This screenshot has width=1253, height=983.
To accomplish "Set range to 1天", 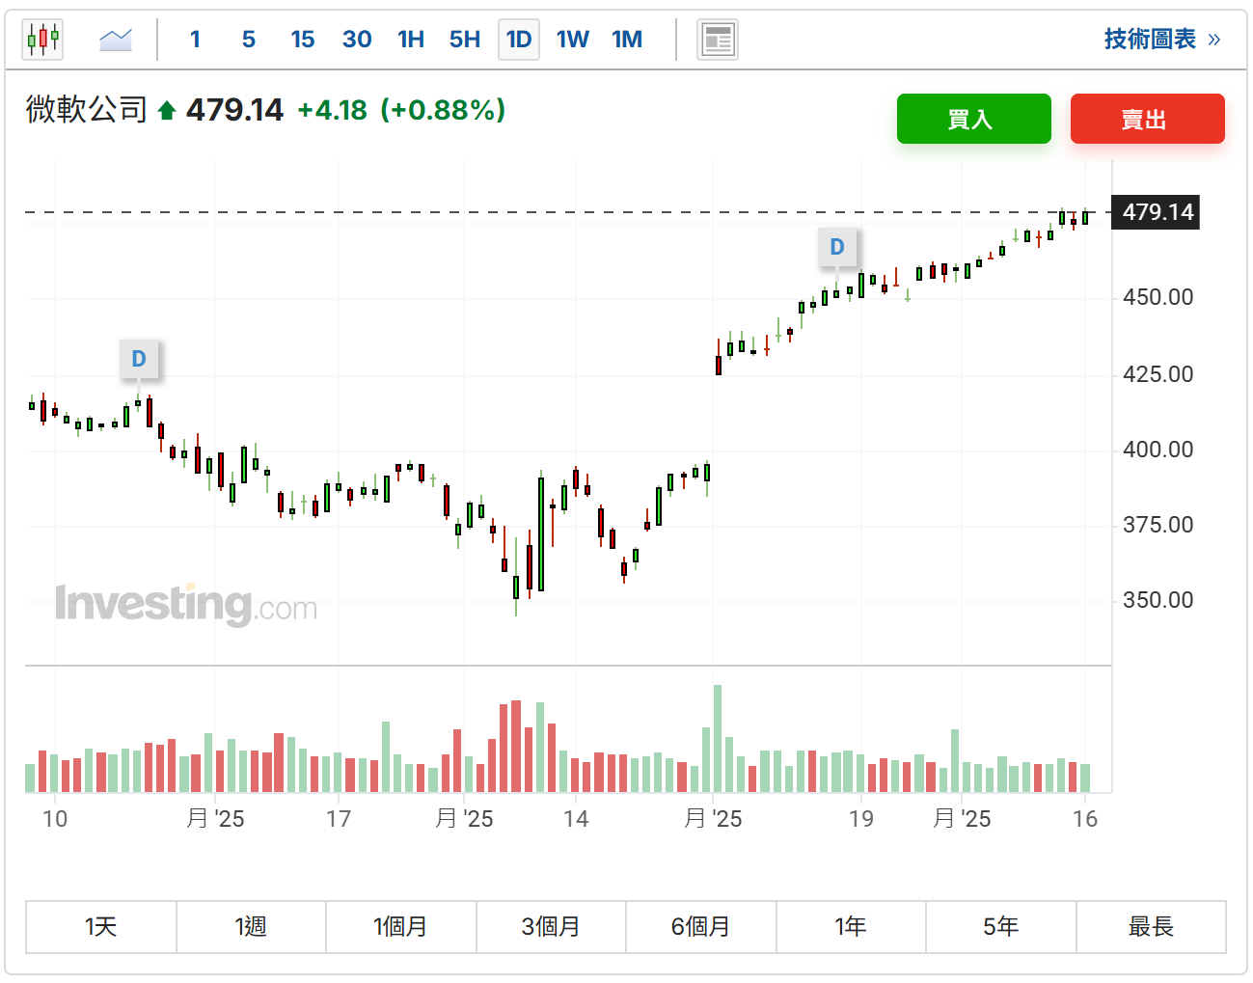I will click(100, 927).
